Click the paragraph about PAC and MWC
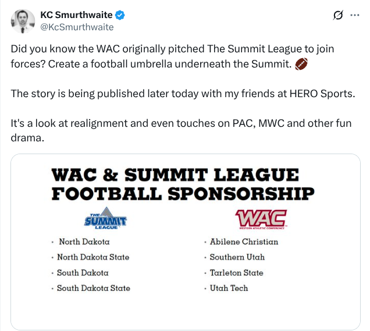Screen dimensions: 370x331 [x=181, y=130]
